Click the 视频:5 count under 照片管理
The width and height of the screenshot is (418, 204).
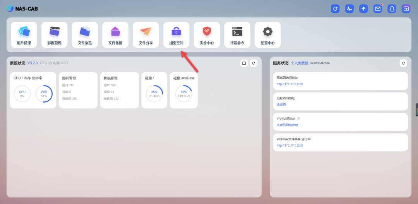coord(67,92)
